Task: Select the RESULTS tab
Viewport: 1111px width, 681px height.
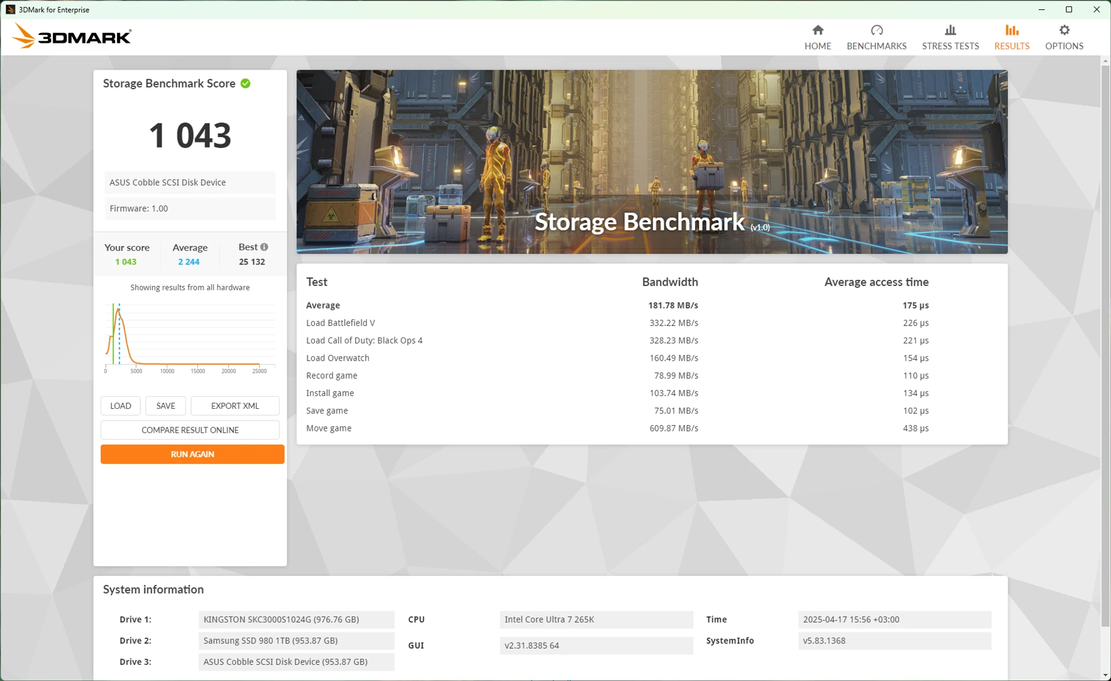Action: [1011, 38]
